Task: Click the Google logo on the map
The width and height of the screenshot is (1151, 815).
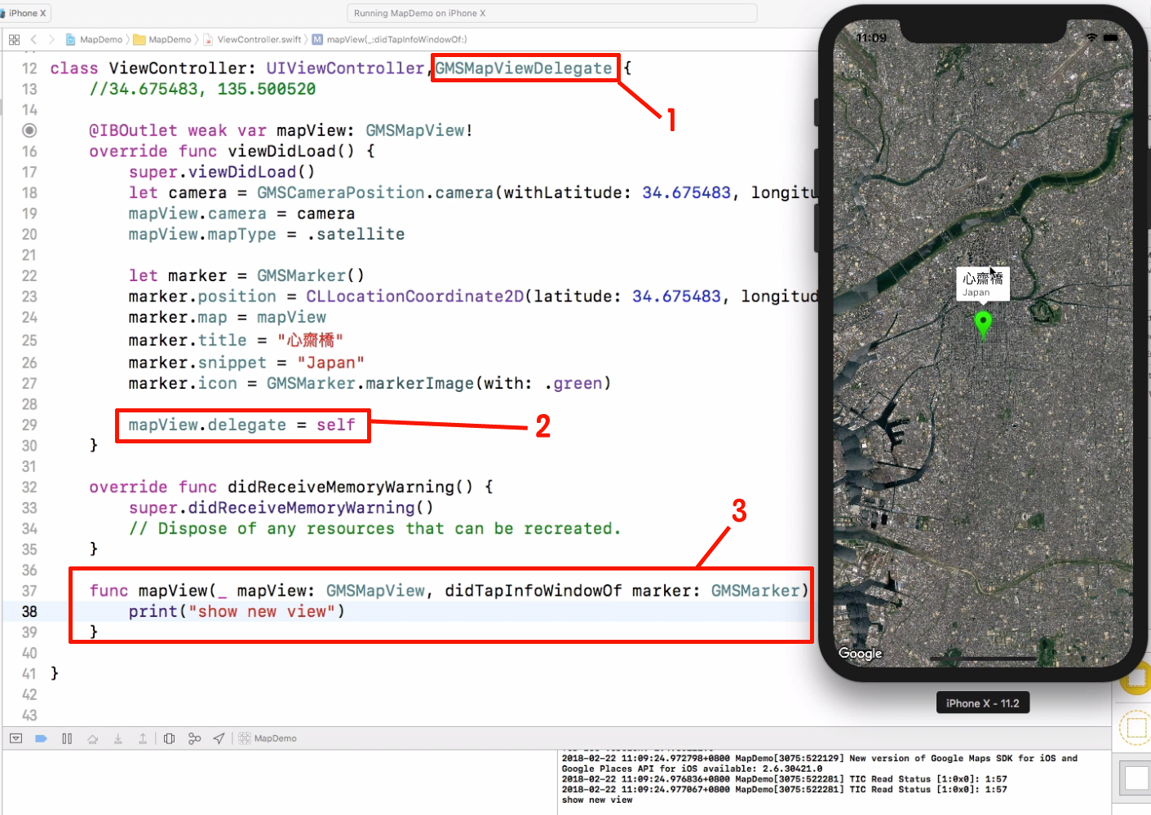Action: click(x=860, y=653)
